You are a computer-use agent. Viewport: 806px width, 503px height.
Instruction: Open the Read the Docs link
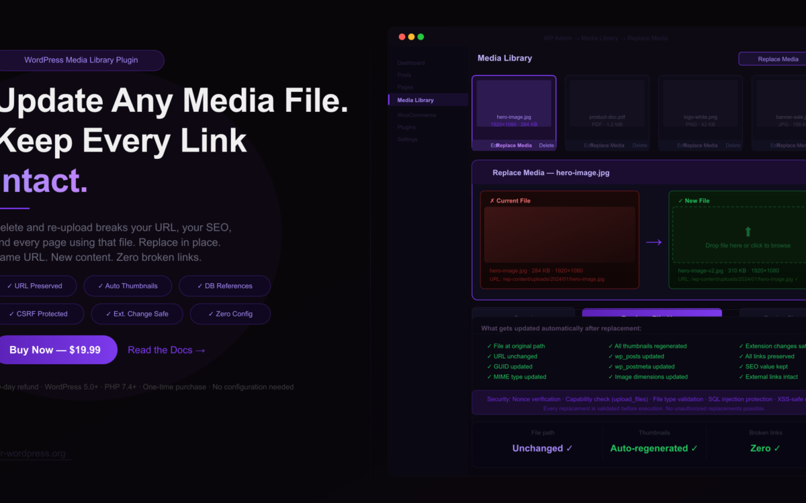[x=166, y=349]
